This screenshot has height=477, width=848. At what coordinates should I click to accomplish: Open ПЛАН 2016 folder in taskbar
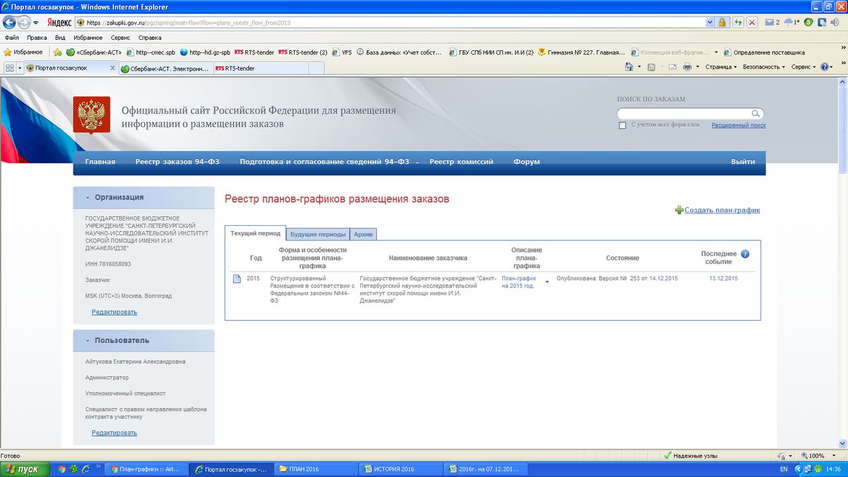(x=316, y=469)
